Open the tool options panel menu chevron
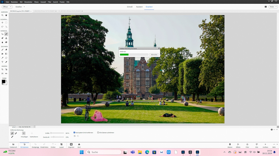The image size is (279, 156). pyautogui.click(x=277, y=129)
